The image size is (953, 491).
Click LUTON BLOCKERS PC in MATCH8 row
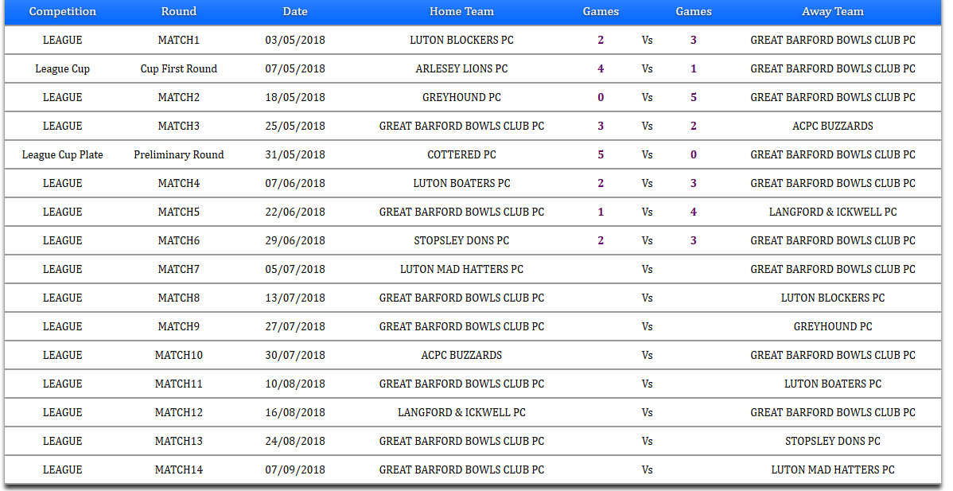833,298
